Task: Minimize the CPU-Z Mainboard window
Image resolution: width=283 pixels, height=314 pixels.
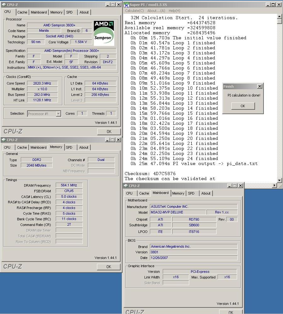Action: point(230,186)
